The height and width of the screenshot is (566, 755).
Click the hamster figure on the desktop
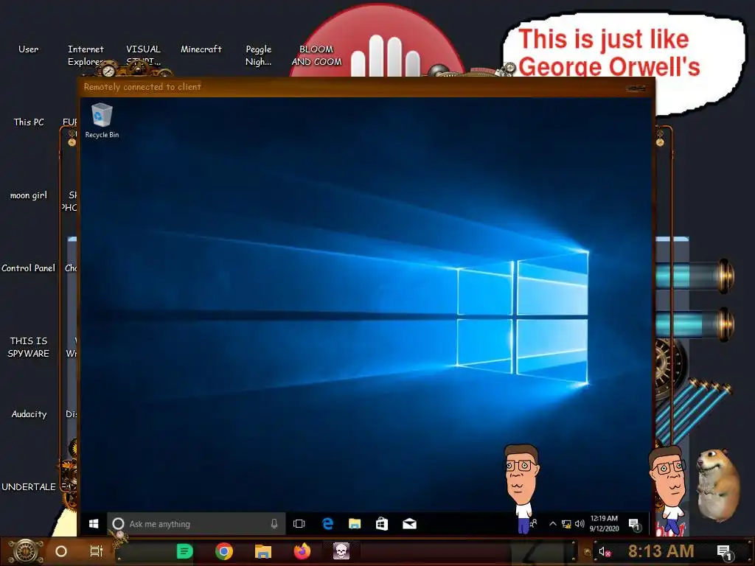(718, 485)
